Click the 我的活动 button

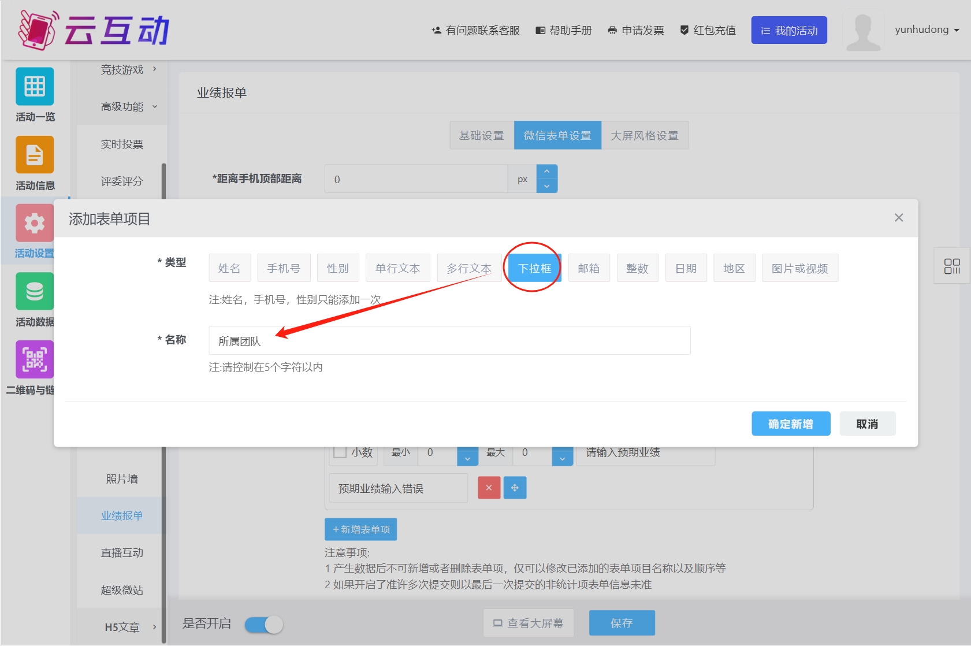tap(789, 30)
